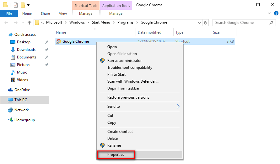This screenshot has width=280, height=164.
Task: Choose Delete in the context menu
Action: [x=140, y=139]
